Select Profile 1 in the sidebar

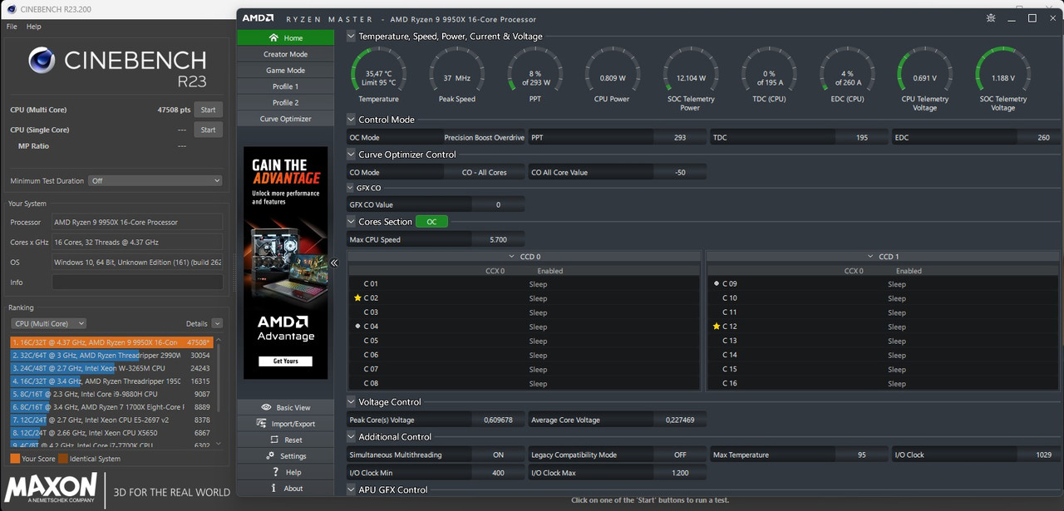point(285,86)
